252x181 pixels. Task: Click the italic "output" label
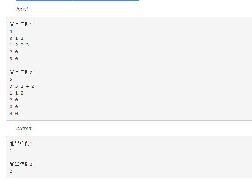pos(24,128)
